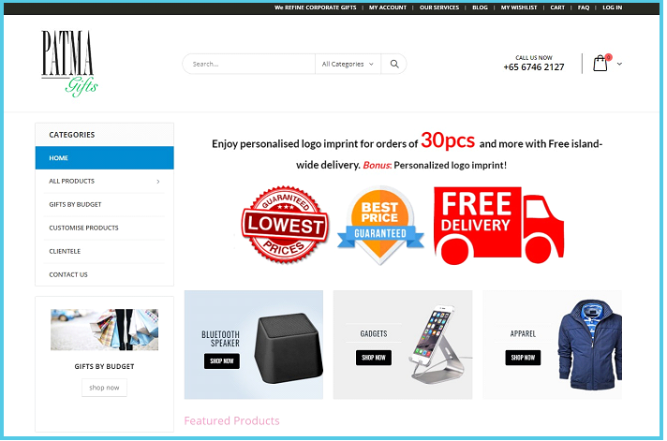
Task: Open the My Wishlist link
Action: (x=519, y=7)
